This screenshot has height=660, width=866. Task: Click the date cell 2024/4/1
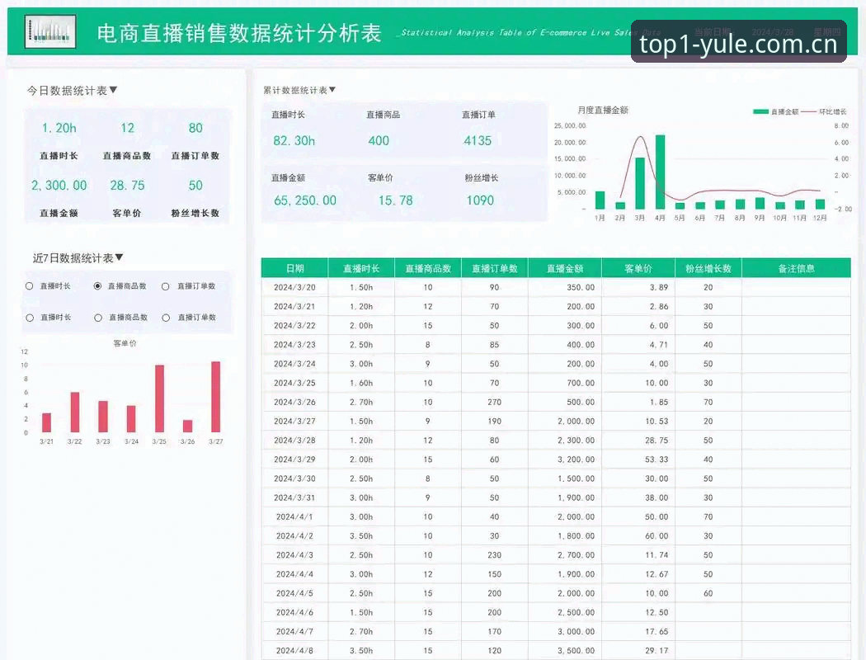(294, 517)
